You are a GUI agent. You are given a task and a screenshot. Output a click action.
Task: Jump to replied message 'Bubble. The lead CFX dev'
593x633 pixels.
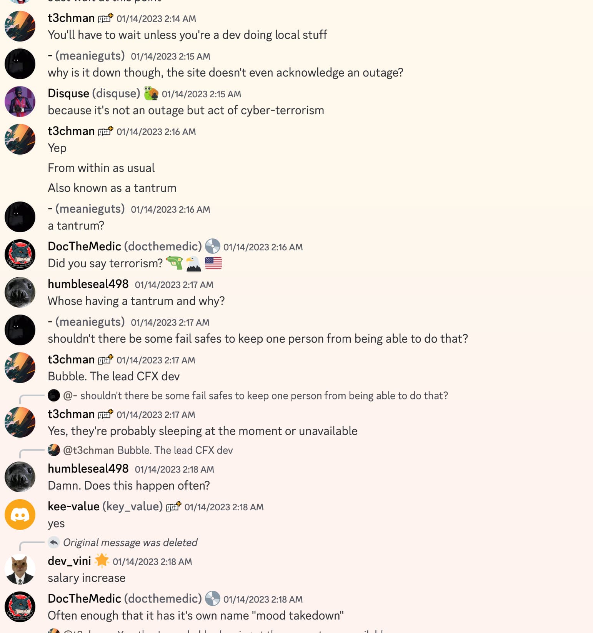tap(175, 450)
